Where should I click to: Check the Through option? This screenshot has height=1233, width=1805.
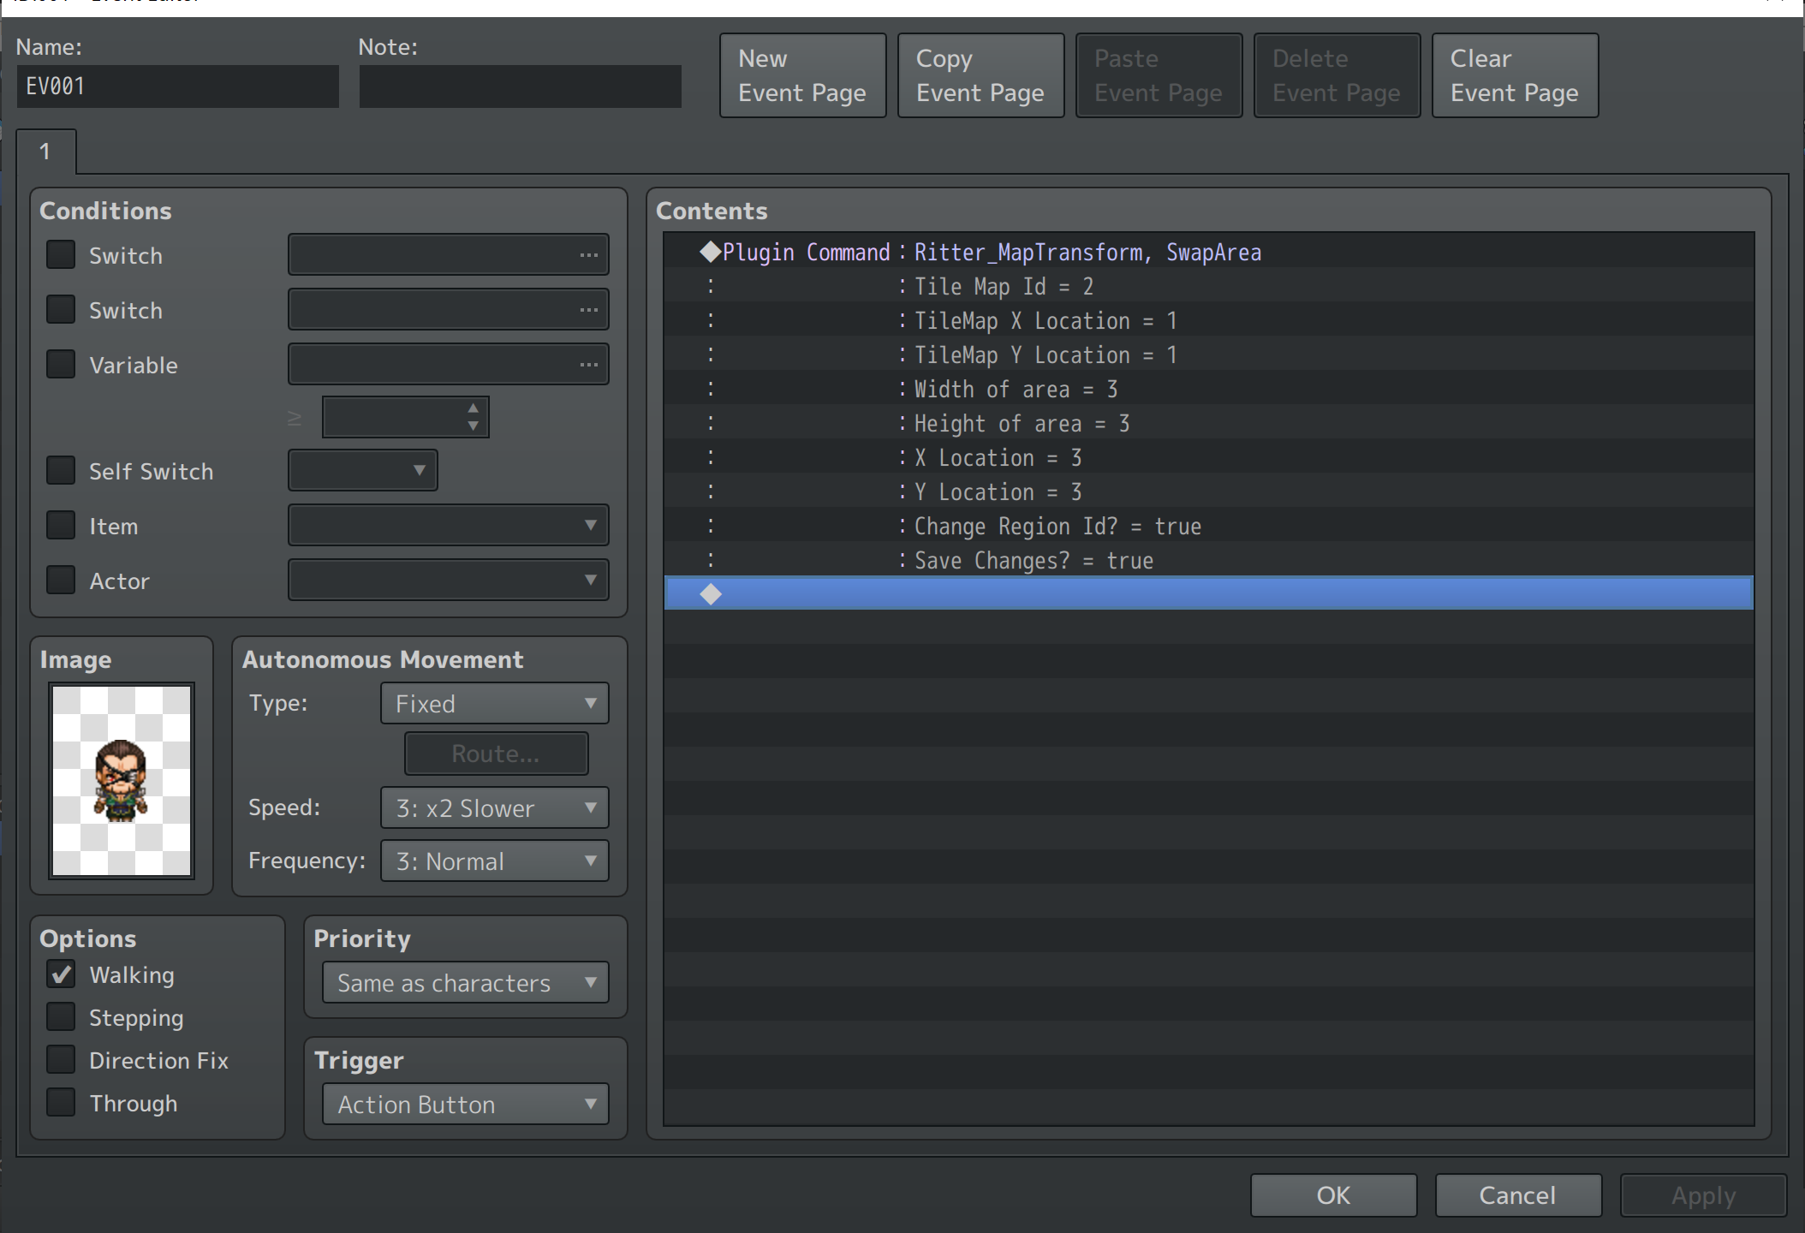[61, 1103]
